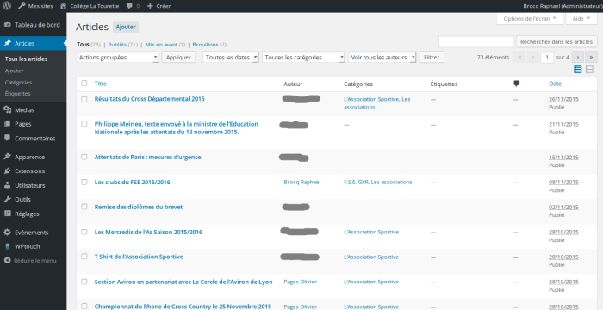Open the Attentats de Paris : mesures d'urgence article
Viewport: 603px width, 310px height.
[x=148, y=157]
